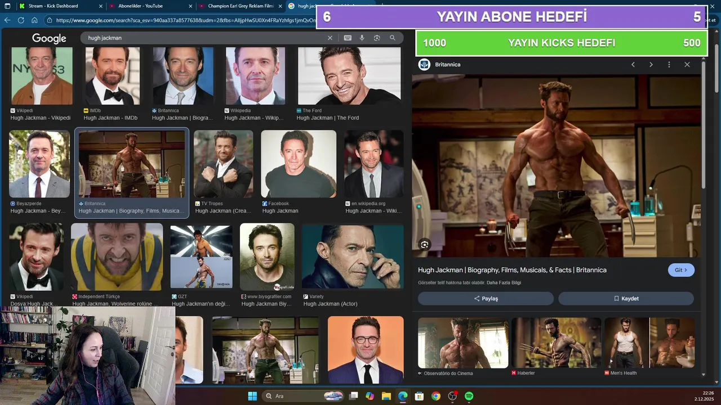Open the browser home page icon
The image size is (721, 405).
click(x=34, y=20)
